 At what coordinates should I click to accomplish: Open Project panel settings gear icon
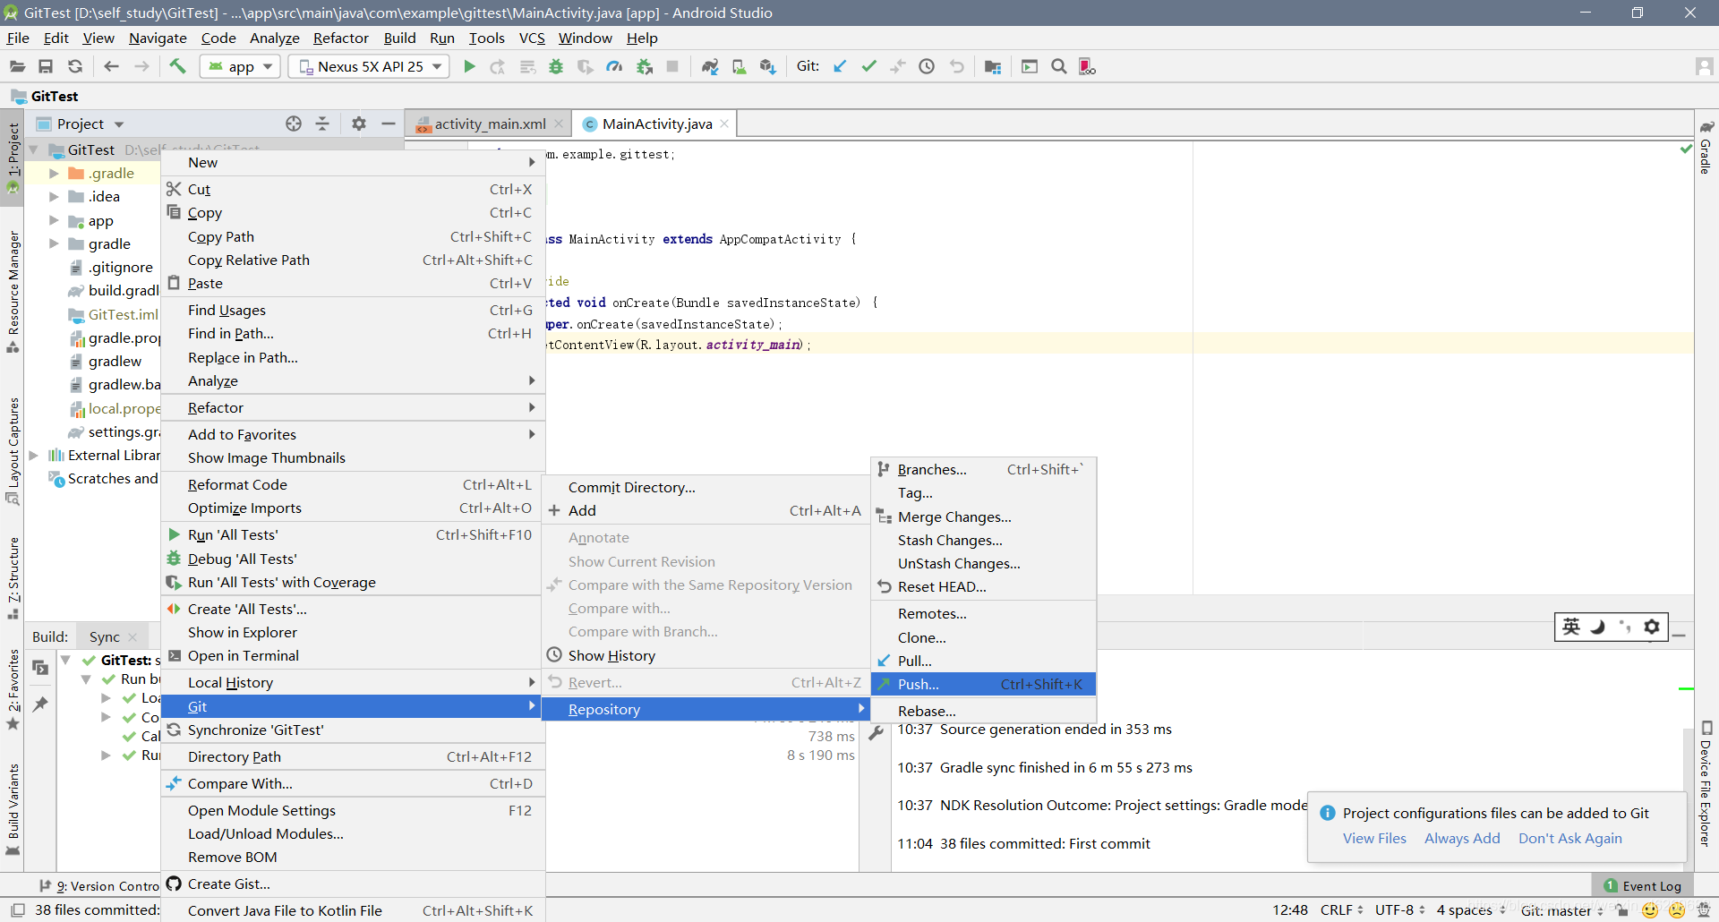click(359, 124)
